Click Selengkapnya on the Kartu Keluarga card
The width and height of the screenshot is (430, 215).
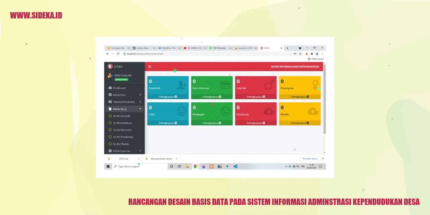pos(212,97)
